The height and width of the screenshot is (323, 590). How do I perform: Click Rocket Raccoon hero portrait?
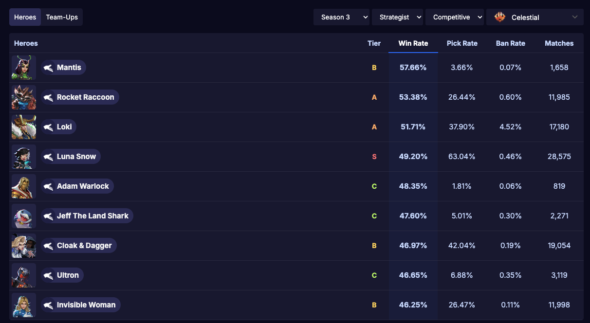(24, 97)
